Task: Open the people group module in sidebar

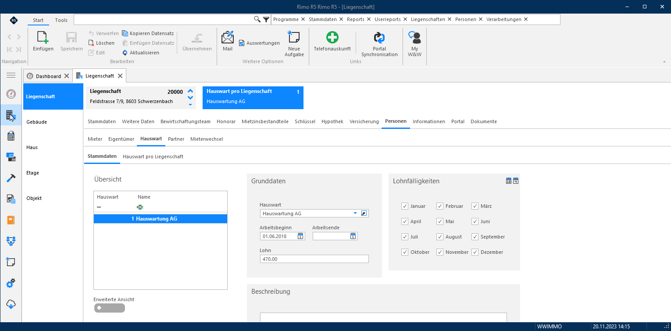Action: coord(11,241)
